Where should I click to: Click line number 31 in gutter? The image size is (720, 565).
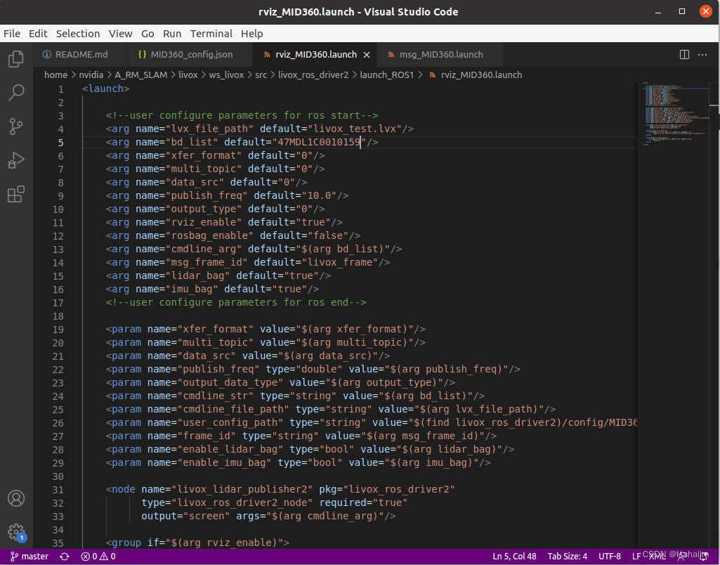click(58, 490)
